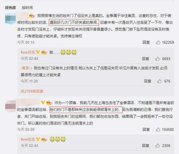This screenshot has width=179, height=154.
Task: Reply to the 今天 11:28 comment
Action: (147, 81)
